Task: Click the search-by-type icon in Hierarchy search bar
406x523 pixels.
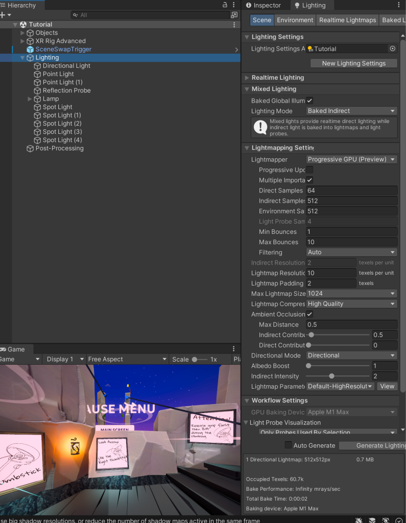Action: 234,15
